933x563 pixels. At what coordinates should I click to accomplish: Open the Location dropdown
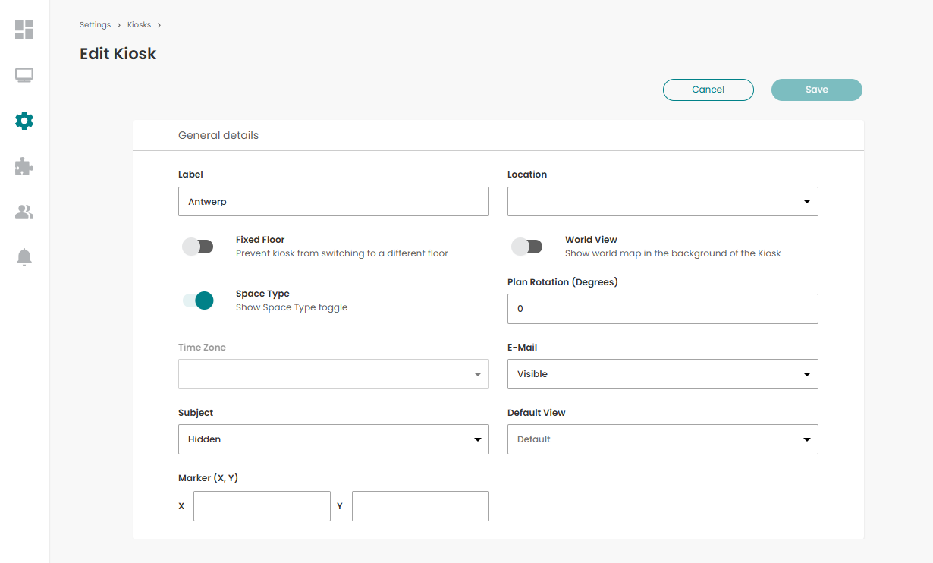[x=663, y=201]
